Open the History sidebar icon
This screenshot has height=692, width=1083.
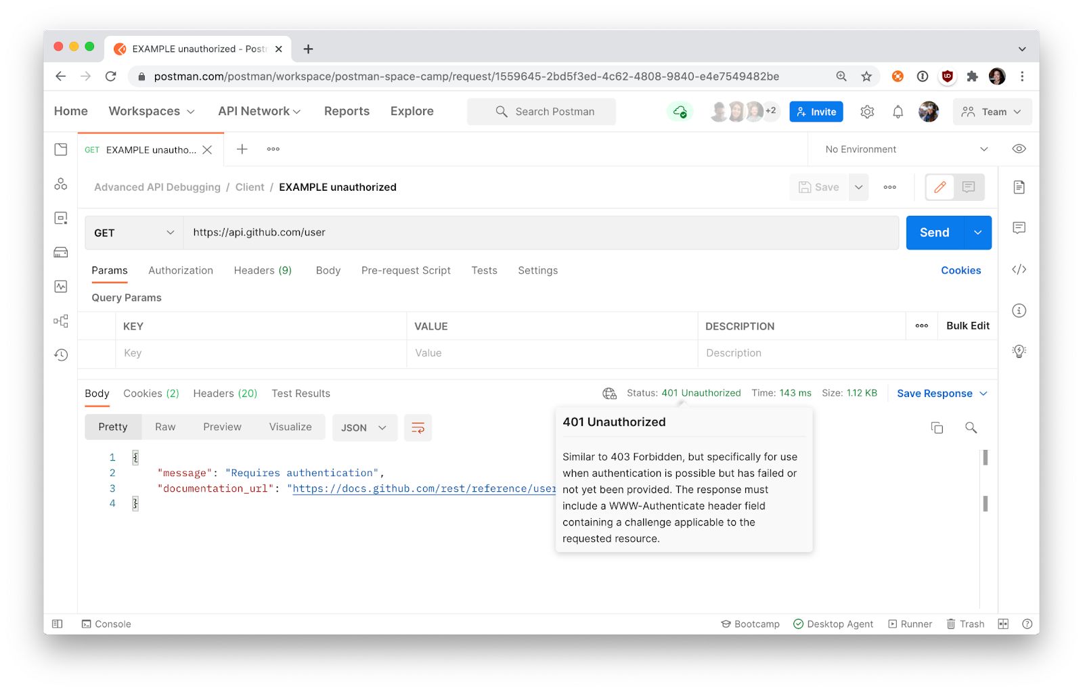click(x=61, y=354)
